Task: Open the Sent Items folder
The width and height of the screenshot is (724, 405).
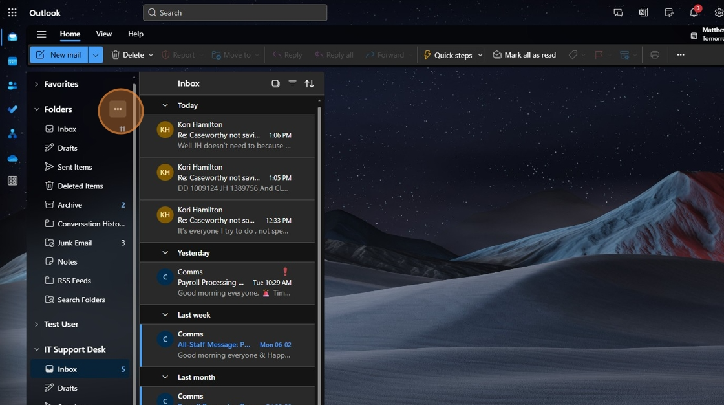Action: click(80, 167)
